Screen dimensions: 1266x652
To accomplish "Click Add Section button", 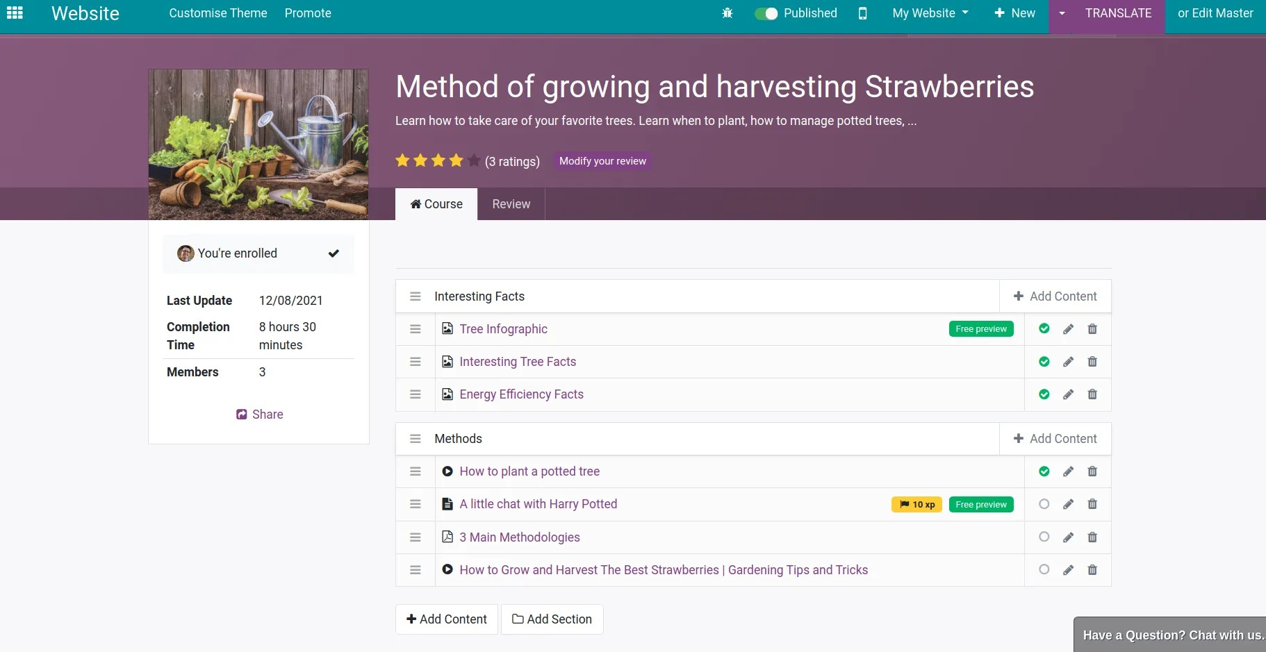I will pos(552,619).
